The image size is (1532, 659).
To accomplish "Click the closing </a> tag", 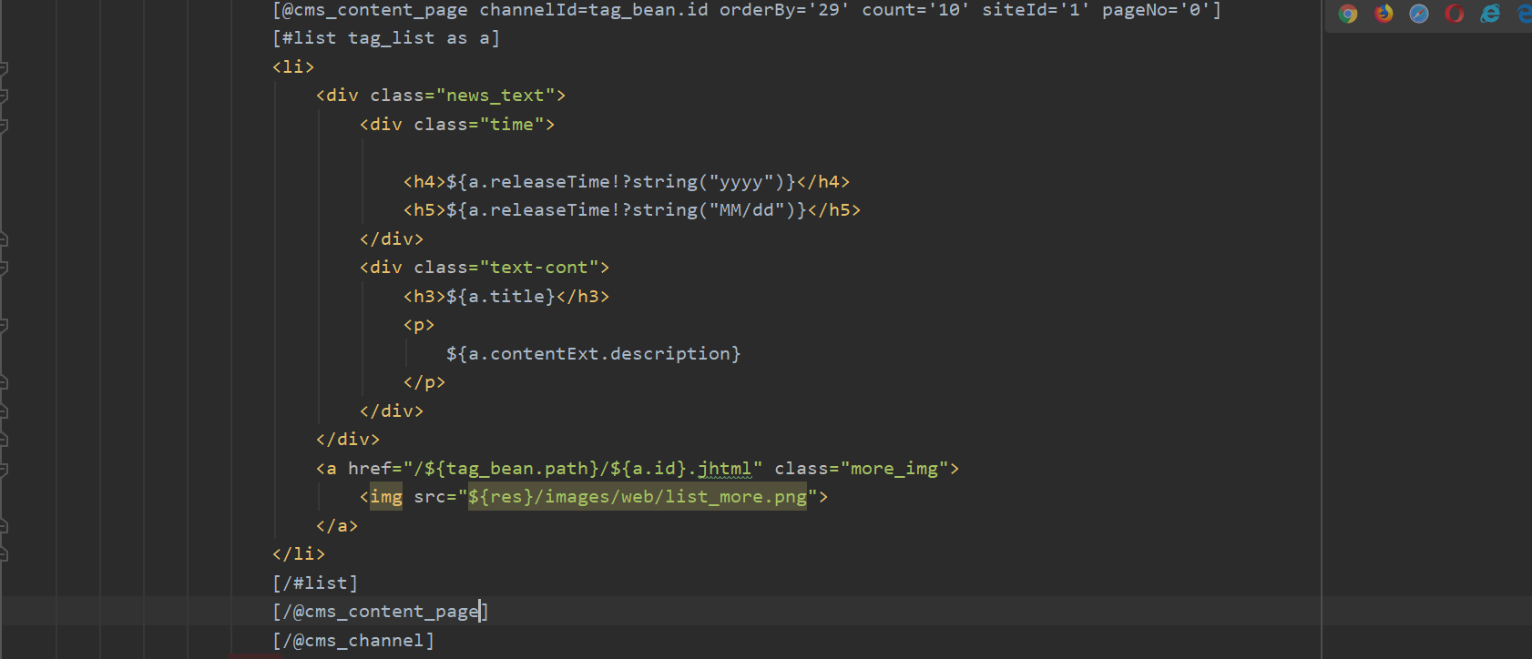I will (337, 526).
